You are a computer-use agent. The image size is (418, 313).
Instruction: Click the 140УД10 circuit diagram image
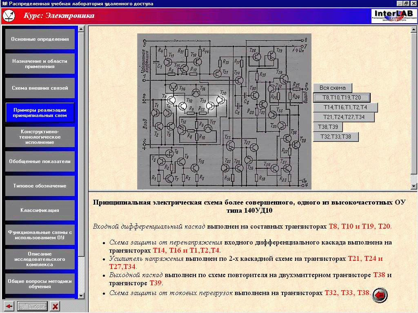tap(224, 112)
